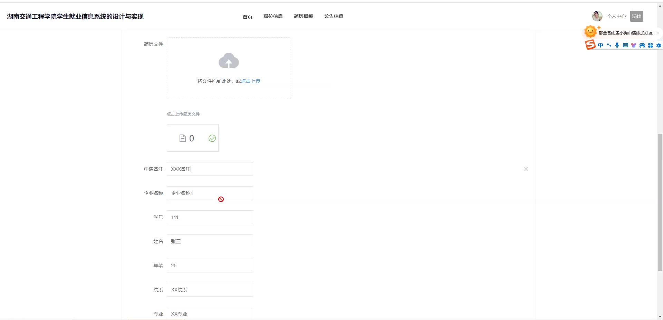Click the cloud upload icon
This screenshot has height=320, width=663.
(x=229, y=61)
